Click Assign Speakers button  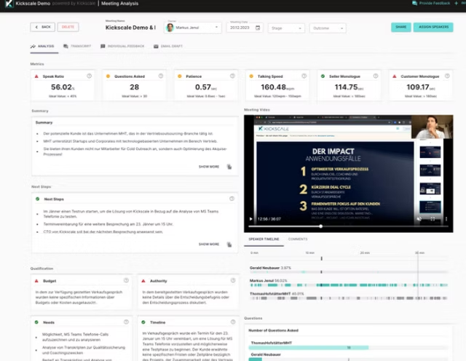pyautogui.click(x=433, y=27)
